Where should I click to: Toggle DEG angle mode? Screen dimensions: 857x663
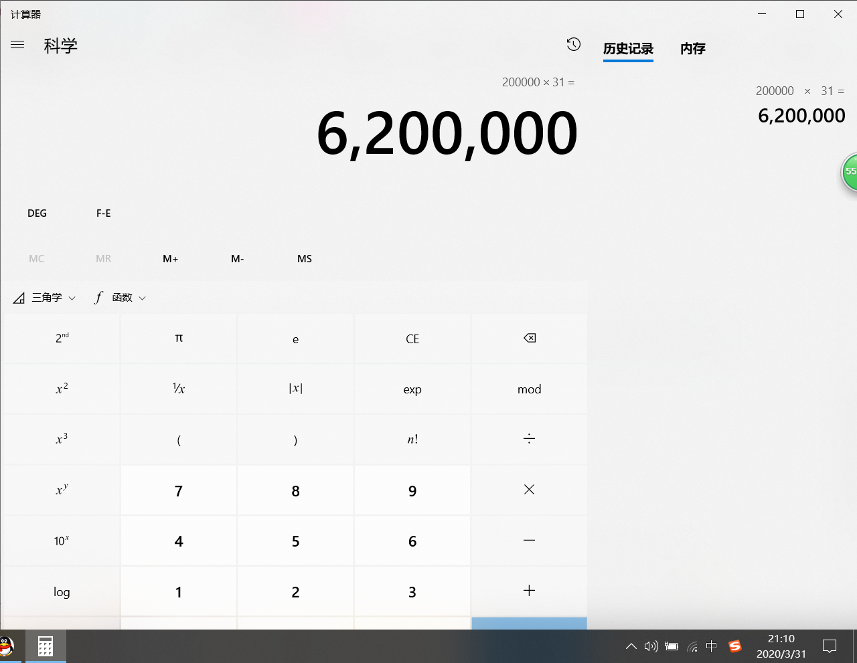[x=37, y=213]
